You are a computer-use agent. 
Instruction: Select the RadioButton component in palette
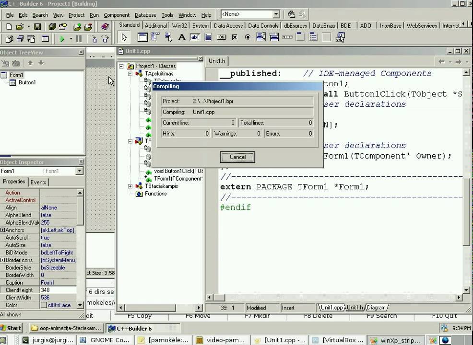click(248, 37)
